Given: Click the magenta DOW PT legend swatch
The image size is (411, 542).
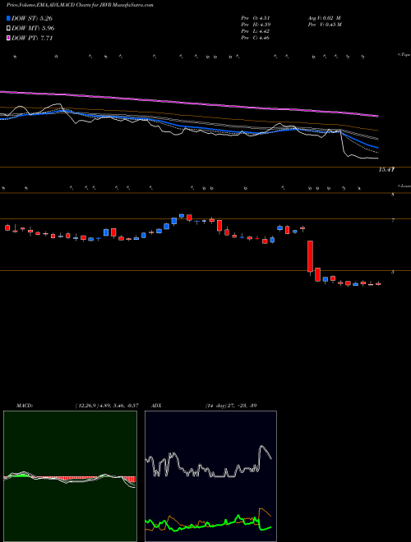Looking at the screenshot, I should [9, 39].
